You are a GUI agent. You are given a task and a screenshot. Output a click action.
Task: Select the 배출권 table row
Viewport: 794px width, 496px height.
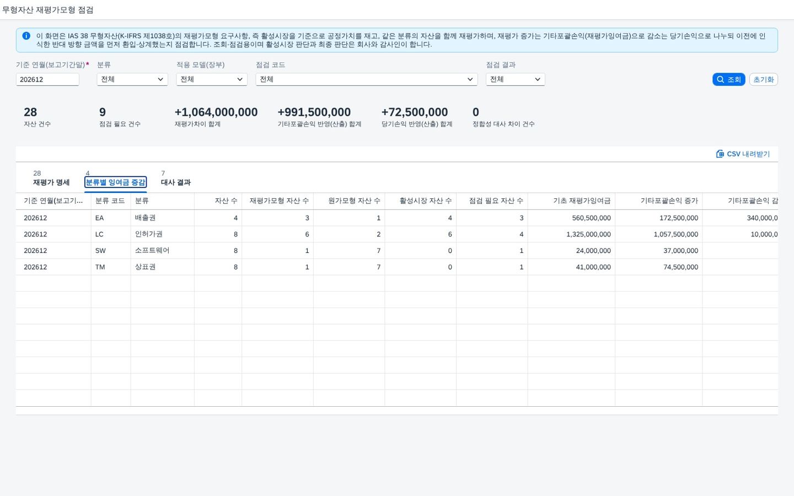(397, 218)
